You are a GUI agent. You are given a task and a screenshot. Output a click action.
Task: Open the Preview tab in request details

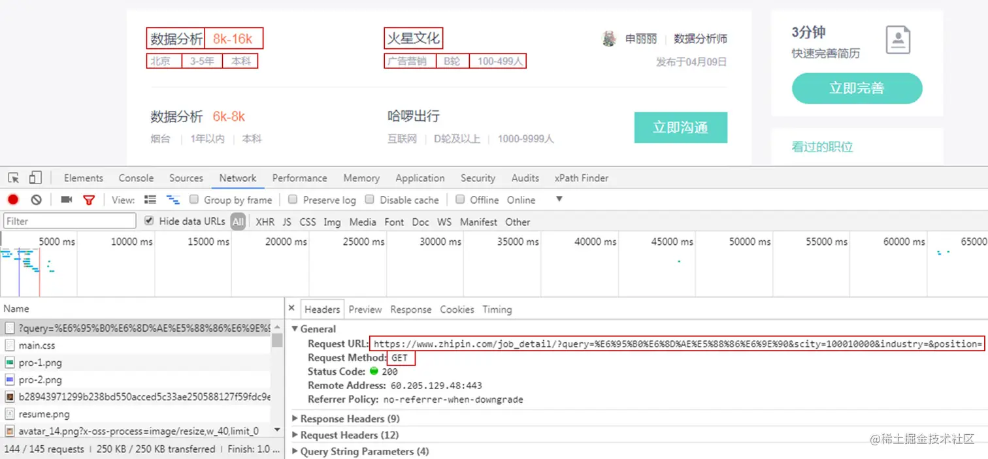tap(365, 309)
